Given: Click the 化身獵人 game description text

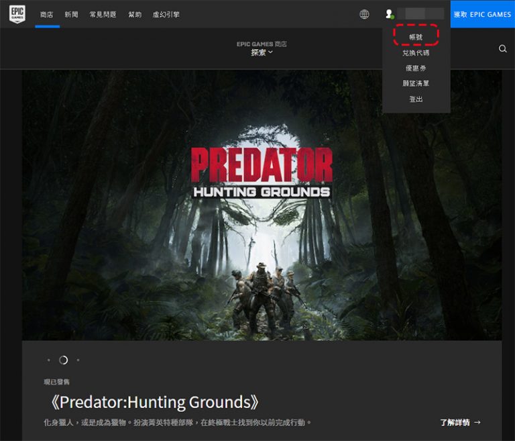Looking at the screenshot, I should click(177, 422).
